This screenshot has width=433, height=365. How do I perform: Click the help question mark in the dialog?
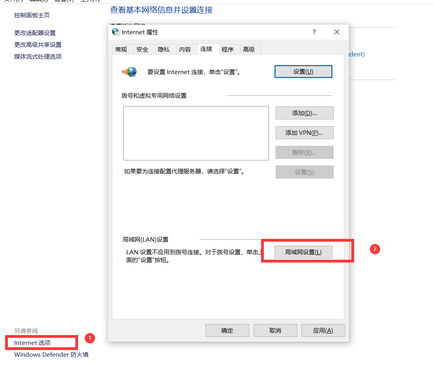tap(314, 32)
